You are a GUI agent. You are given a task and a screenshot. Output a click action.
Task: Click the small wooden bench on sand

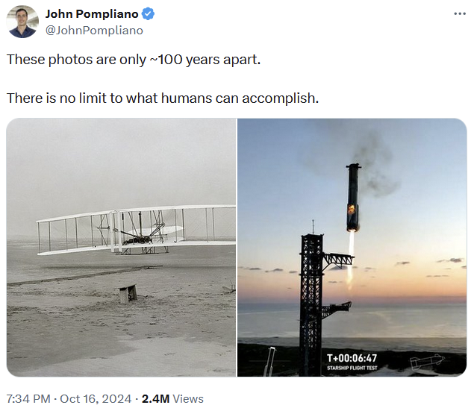point(128,293)
